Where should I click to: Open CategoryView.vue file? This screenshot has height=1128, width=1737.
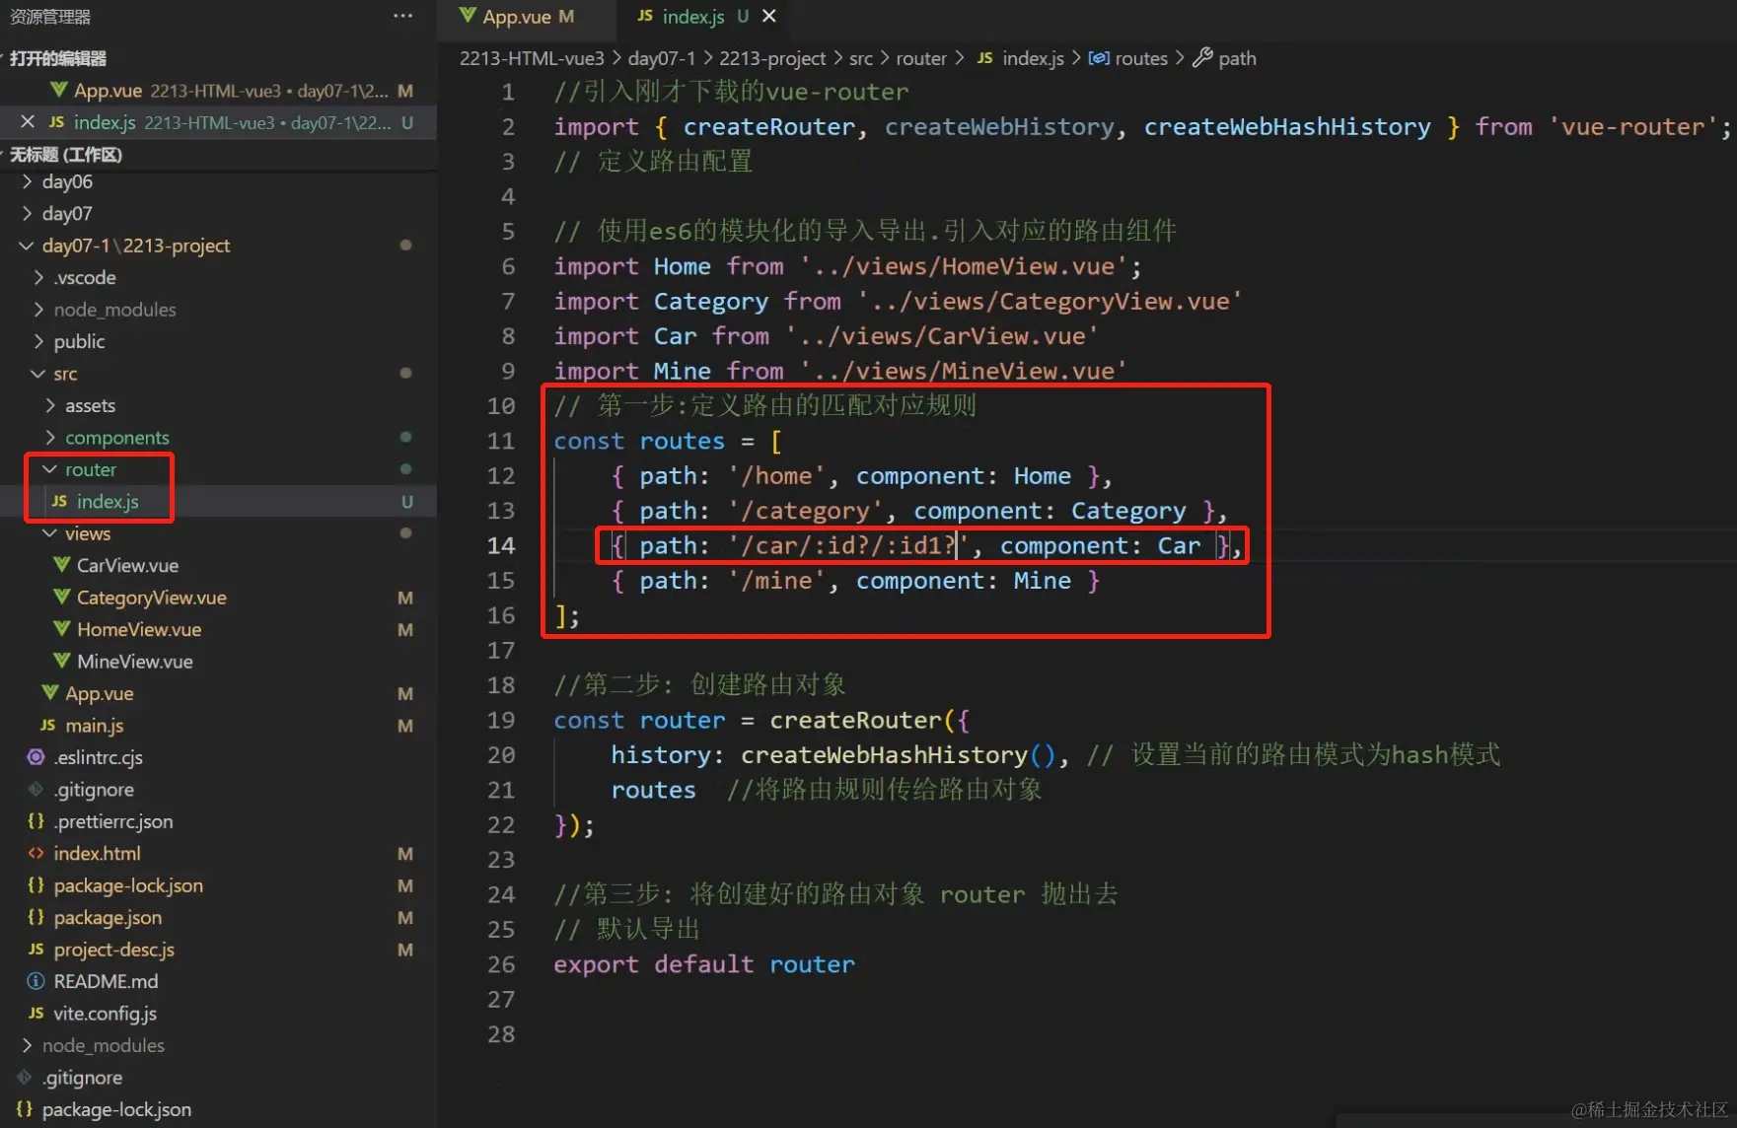click(151, 598)
